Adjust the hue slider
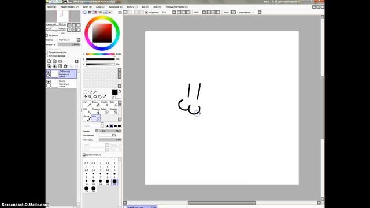 (100, 54)
